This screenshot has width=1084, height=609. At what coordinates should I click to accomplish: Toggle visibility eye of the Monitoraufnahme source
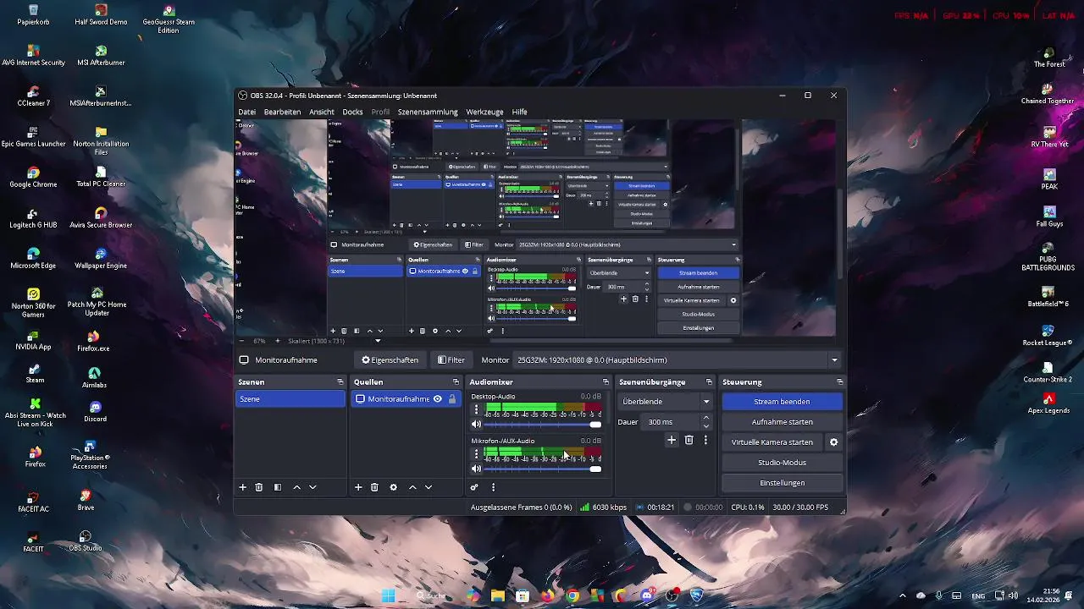click(438, 399)
